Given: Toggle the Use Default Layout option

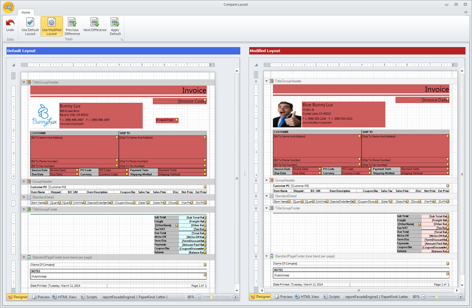Looking at the screenshot, I should click(30, 26).
